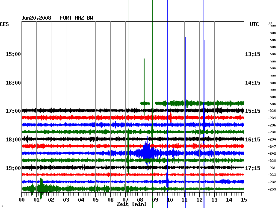Click the "17:00" local time label
The width and height of the screenshot is (278, 211).
point(13,111)
